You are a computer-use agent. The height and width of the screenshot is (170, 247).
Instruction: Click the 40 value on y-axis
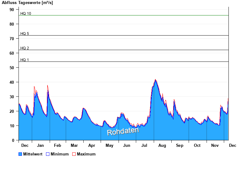12,82
